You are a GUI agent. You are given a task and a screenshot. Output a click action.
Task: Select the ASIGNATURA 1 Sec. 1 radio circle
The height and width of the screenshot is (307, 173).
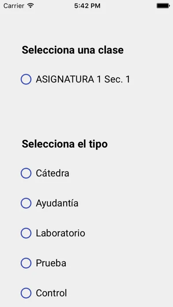point(26,79)
